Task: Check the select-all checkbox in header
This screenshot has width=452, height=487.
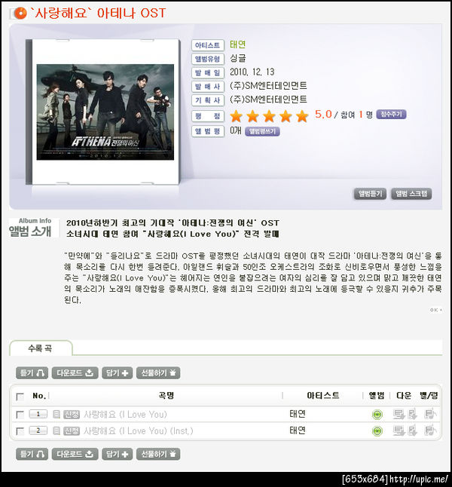Action: (x=20, y=397)
